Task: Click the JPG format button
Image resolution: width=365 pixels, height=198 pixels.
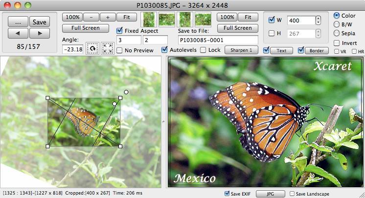Action: click(271, 194)
